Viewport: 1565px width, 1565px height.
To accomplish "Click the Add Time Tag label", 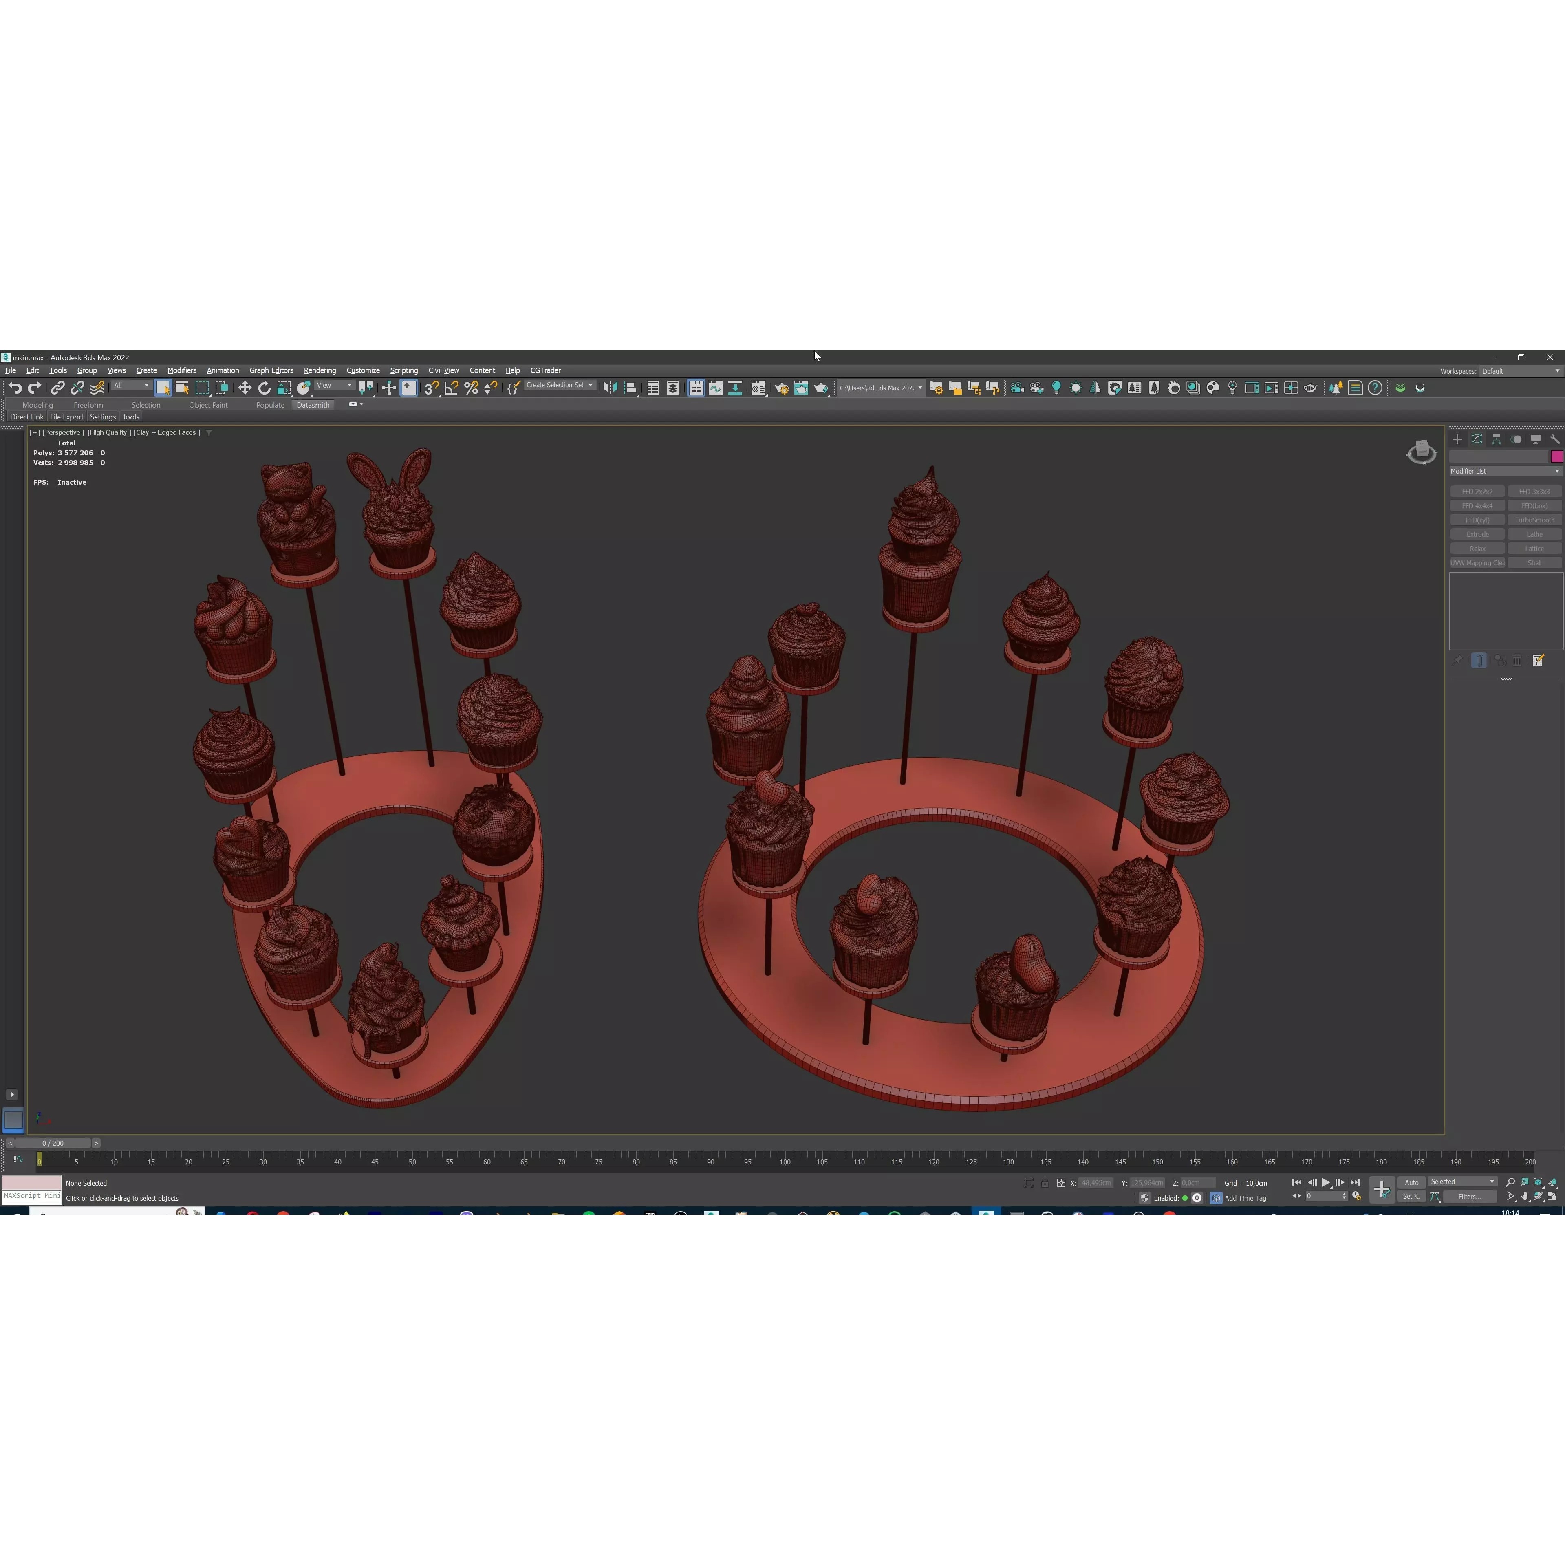I will click(1245, 1198).
